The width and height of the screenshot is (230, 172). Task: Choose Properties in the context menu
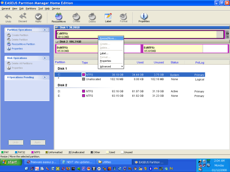tap(111, 61)
